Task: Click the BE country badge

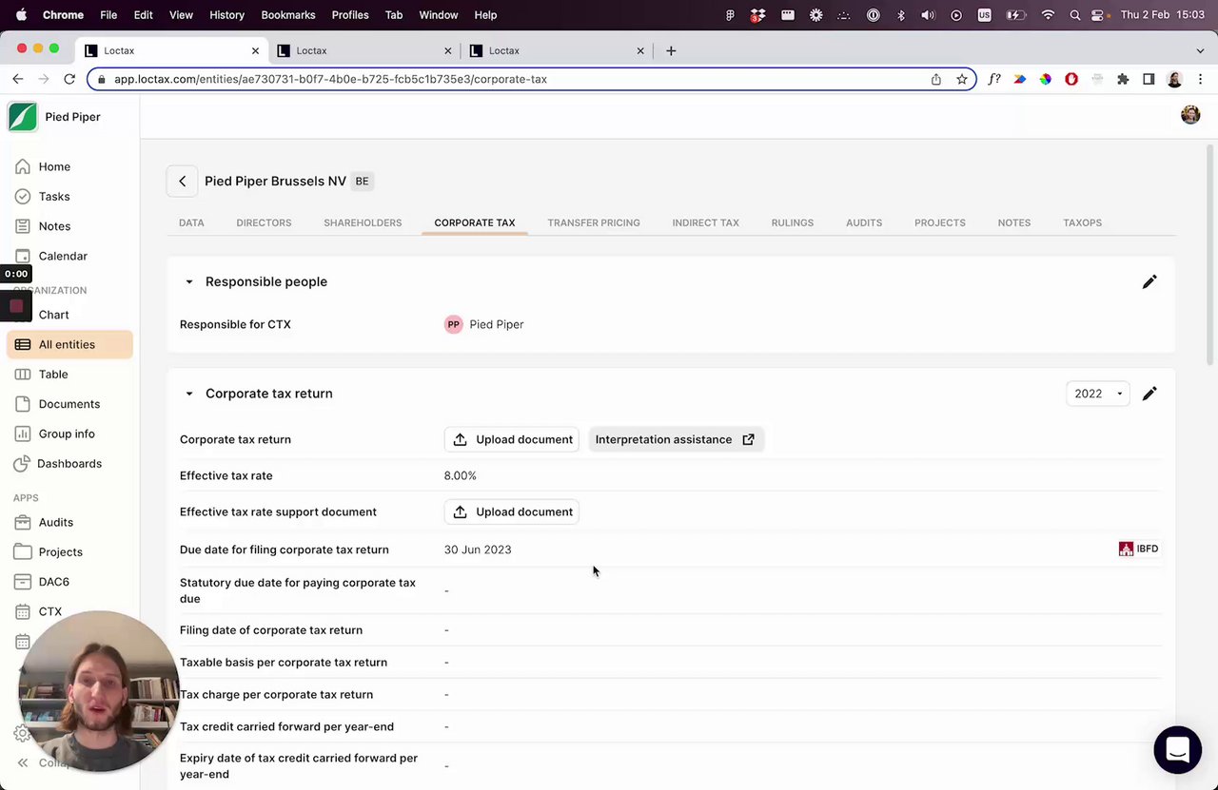Action: pos(362,181)
